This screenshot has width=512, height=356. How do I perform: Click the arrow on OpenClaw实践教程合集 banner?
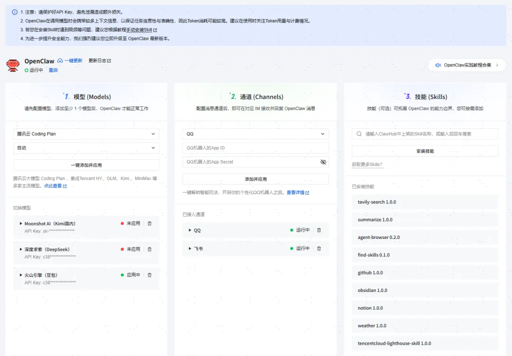pyautogui.click(x=497, y=65)
